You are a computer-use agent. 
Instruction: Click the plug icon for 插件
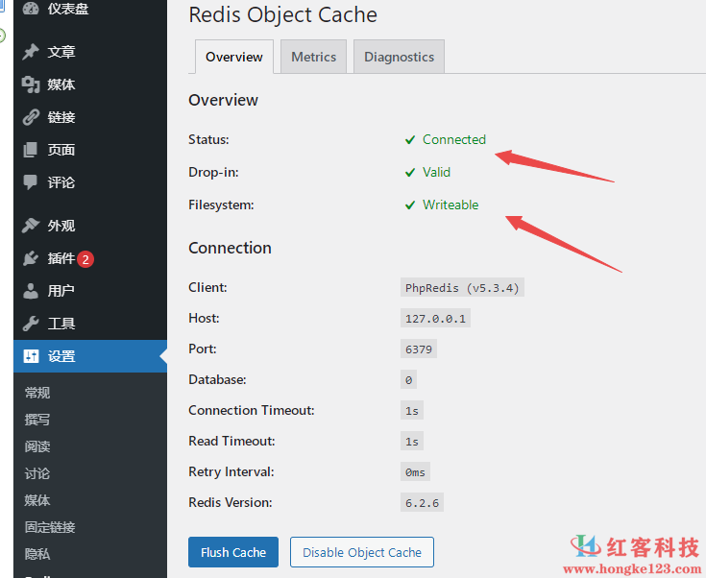[31, 258]
